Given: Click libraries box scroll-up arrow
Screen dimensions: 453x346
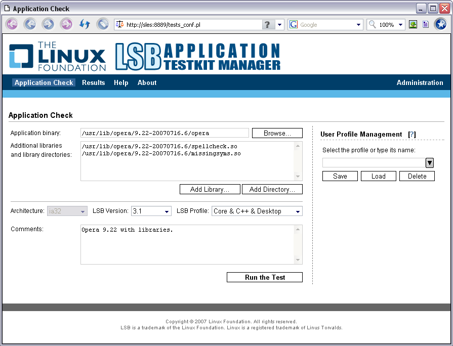Looking at the screenshot, I should click(x=298, y=146).
